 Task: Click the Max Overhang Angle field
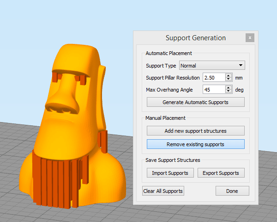[x=214, y=90]
